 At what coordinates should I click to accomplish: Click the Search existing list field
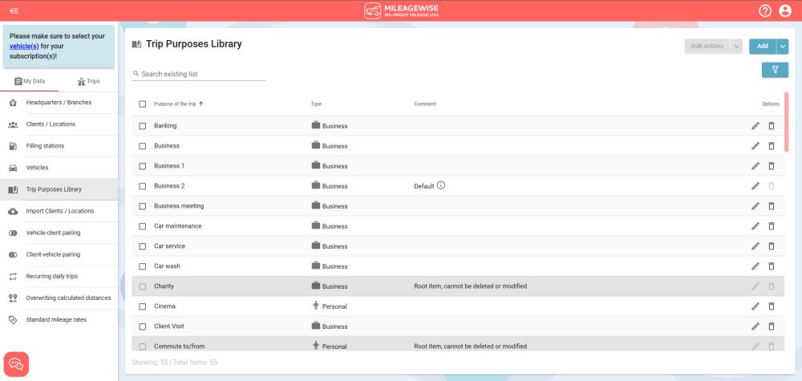pos(200,74)
